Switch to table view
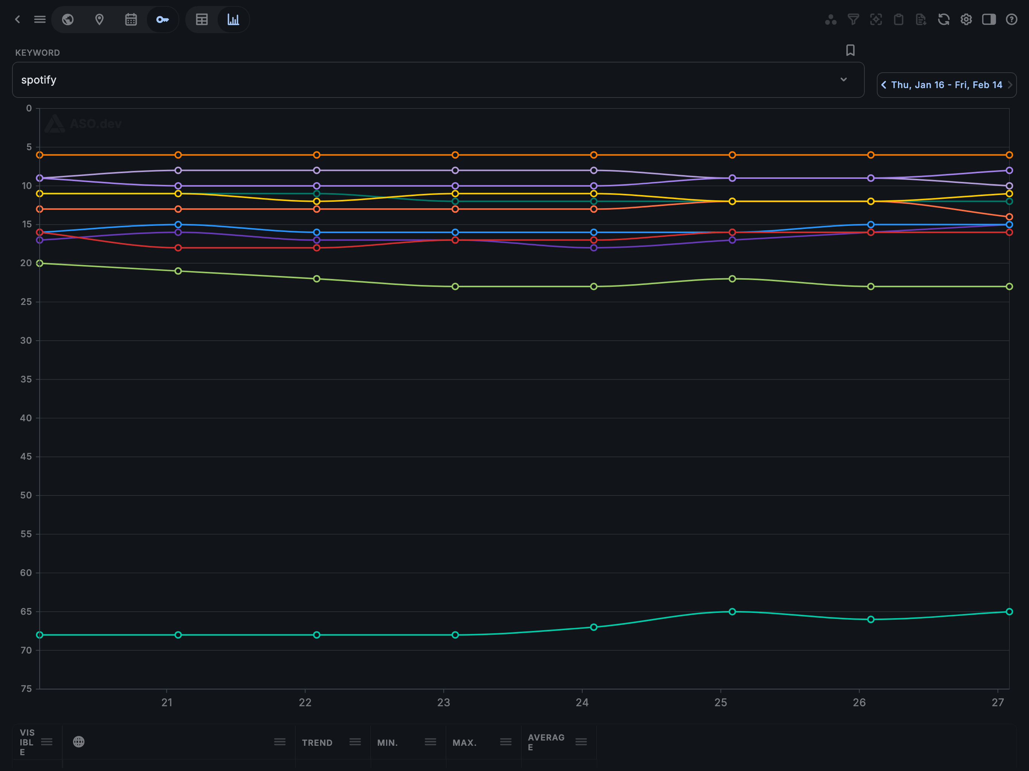Screen dimensions: 1029x771 pos(202,20)
